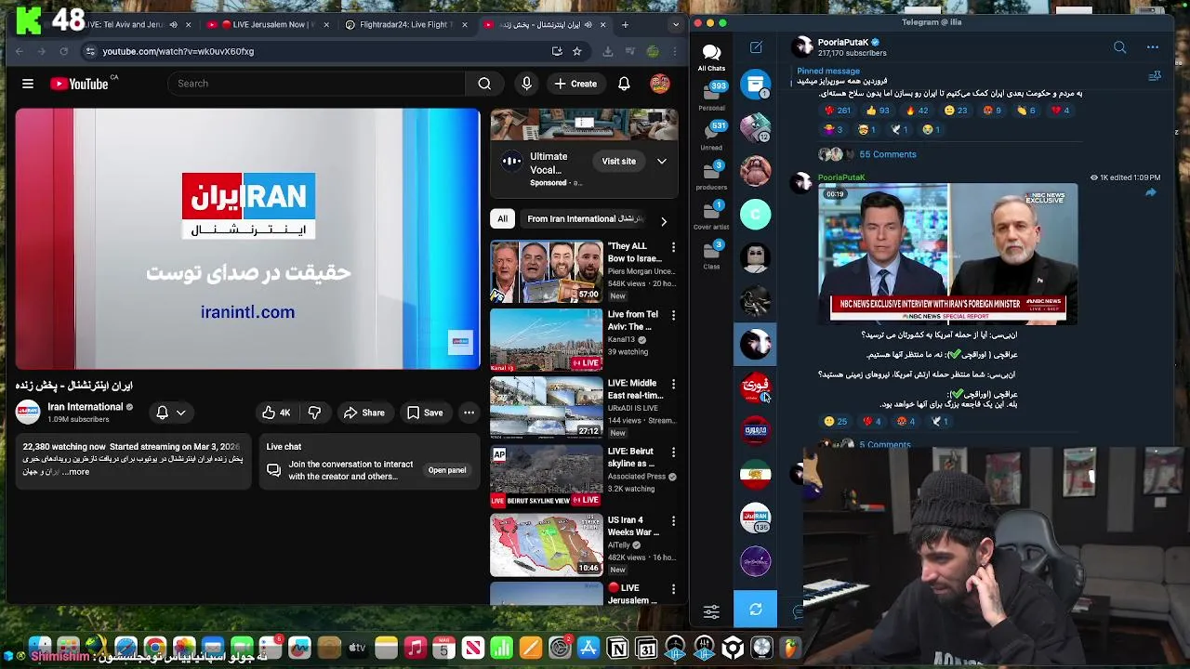Toggle the fire 42 reaction
1190x669 pixels.
click(916, 111)
